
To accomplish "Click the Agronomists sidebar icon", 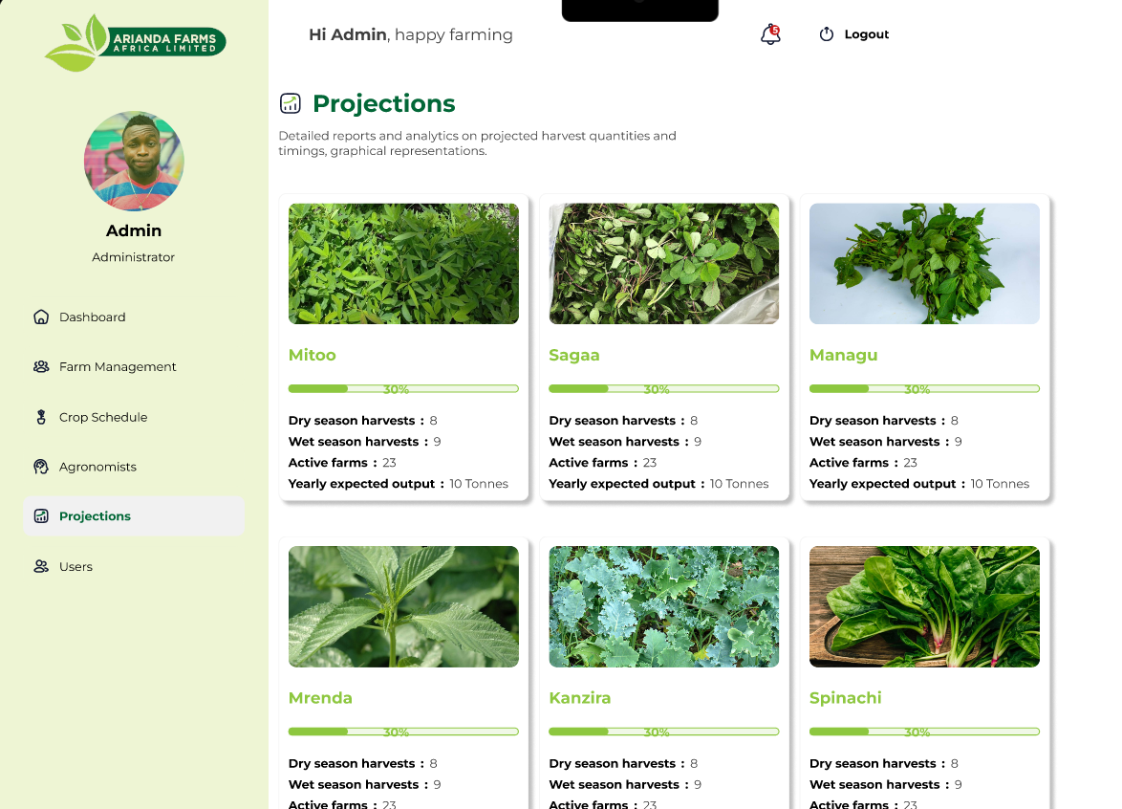I will 41,467.
